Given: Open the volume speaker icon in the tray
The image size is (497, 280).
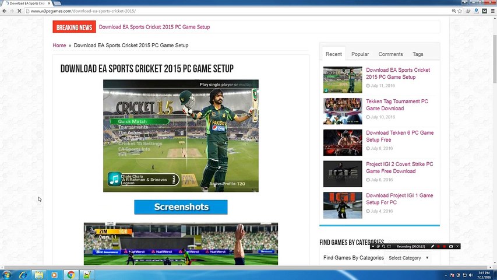Looking at the screenshot, I should pos(471,275).
